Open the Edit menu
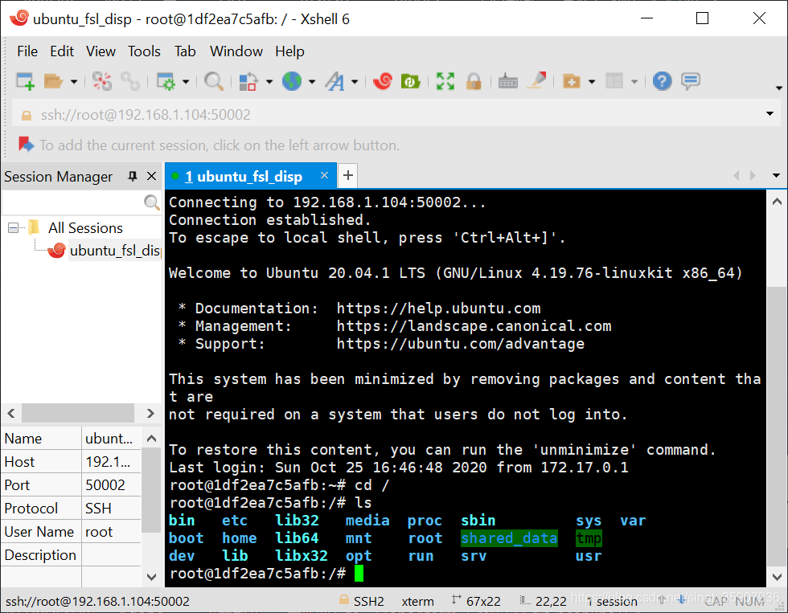 click(62, 51)
